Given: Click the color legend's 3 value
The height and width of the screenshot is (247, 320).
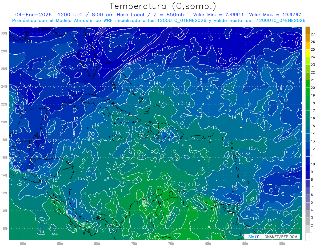Looking at the screenshot, I should coord(312,218).
